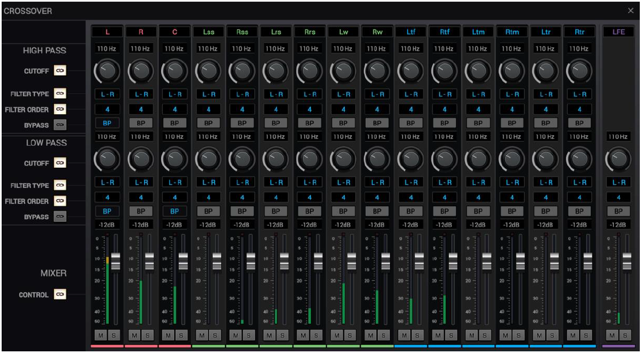Toggle high pass BP bypass on L channel
The height and width of the screenshot is (353, 642).
[x=107, y=122]
